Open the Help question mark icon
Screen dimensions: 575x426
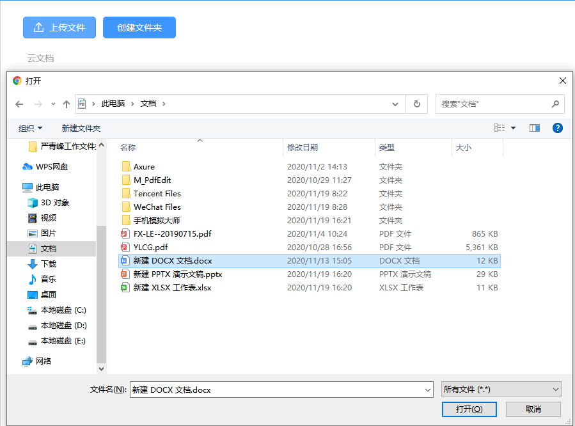point(558,127)
